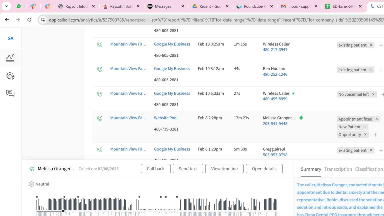
Task: View site information icon in address bar
Action: coord(42,20)
